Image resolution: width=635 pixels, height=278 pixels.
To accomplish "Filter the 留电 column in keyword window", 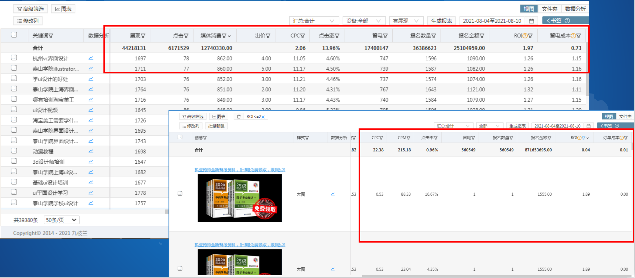I will 386,36.
